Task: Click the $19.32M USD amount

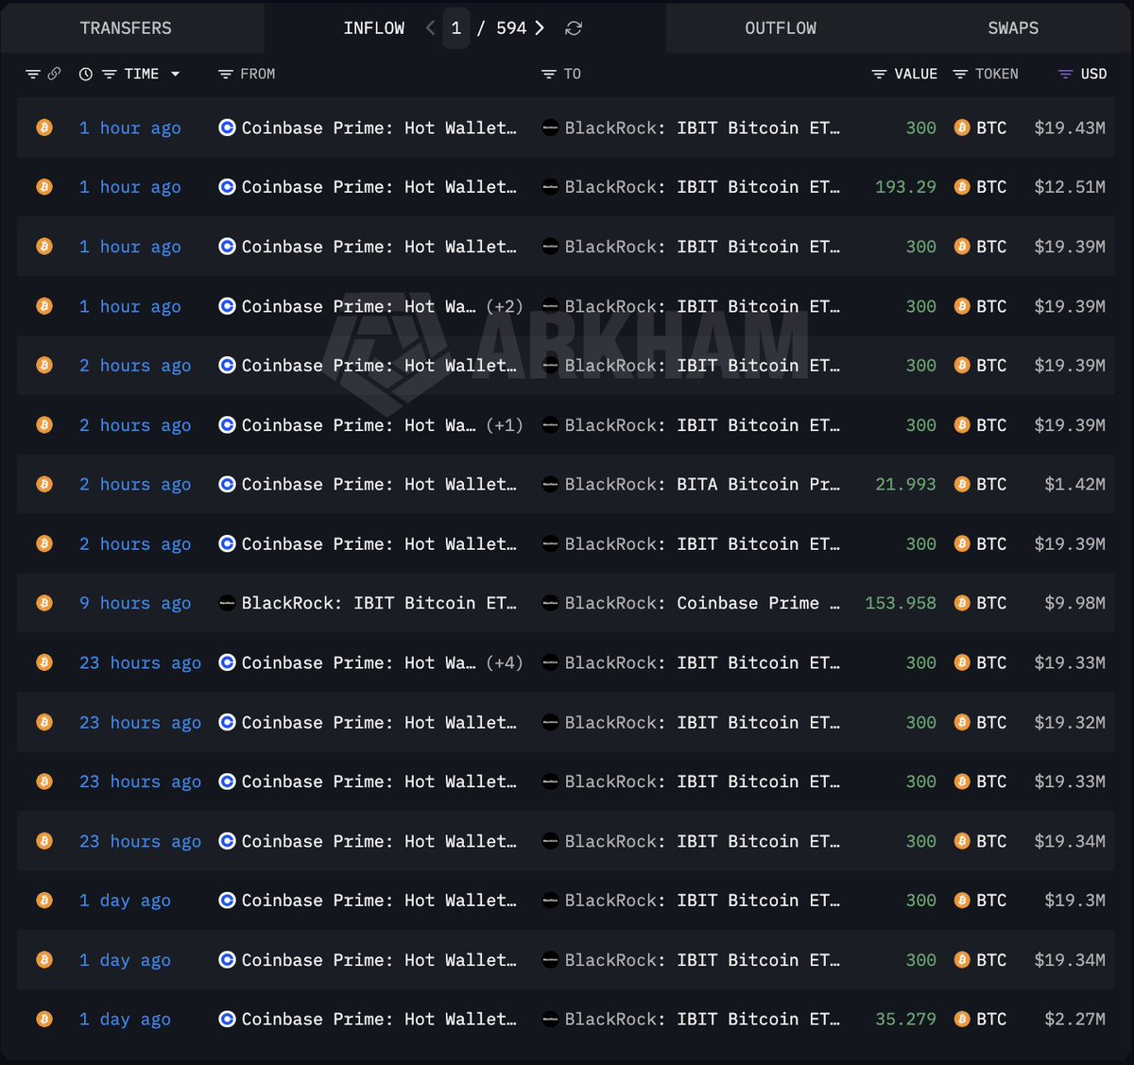Action: coord(1070,722)
